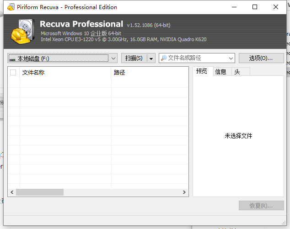Screen dimensions: 290x229
Task: Sort by the 路径 column header
Action: point(150,73)
